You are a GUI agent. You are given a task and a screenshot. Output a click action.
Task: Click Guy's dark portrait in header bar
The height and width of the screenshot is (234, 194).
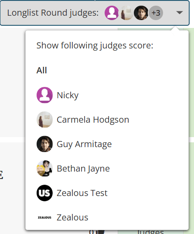[141, 13]
